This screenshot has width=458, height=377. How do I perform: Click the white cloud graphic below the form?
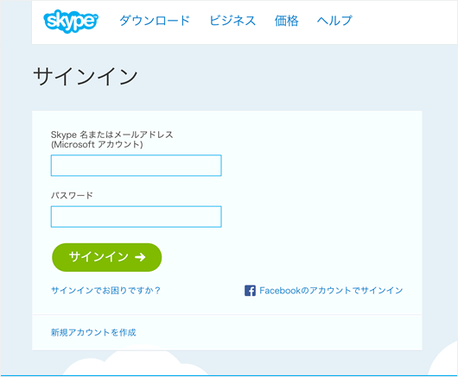coord(136,363)
